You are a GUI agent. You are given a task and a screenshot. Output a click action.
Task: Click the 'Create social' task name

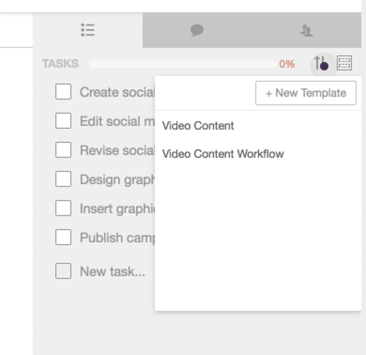117,92
